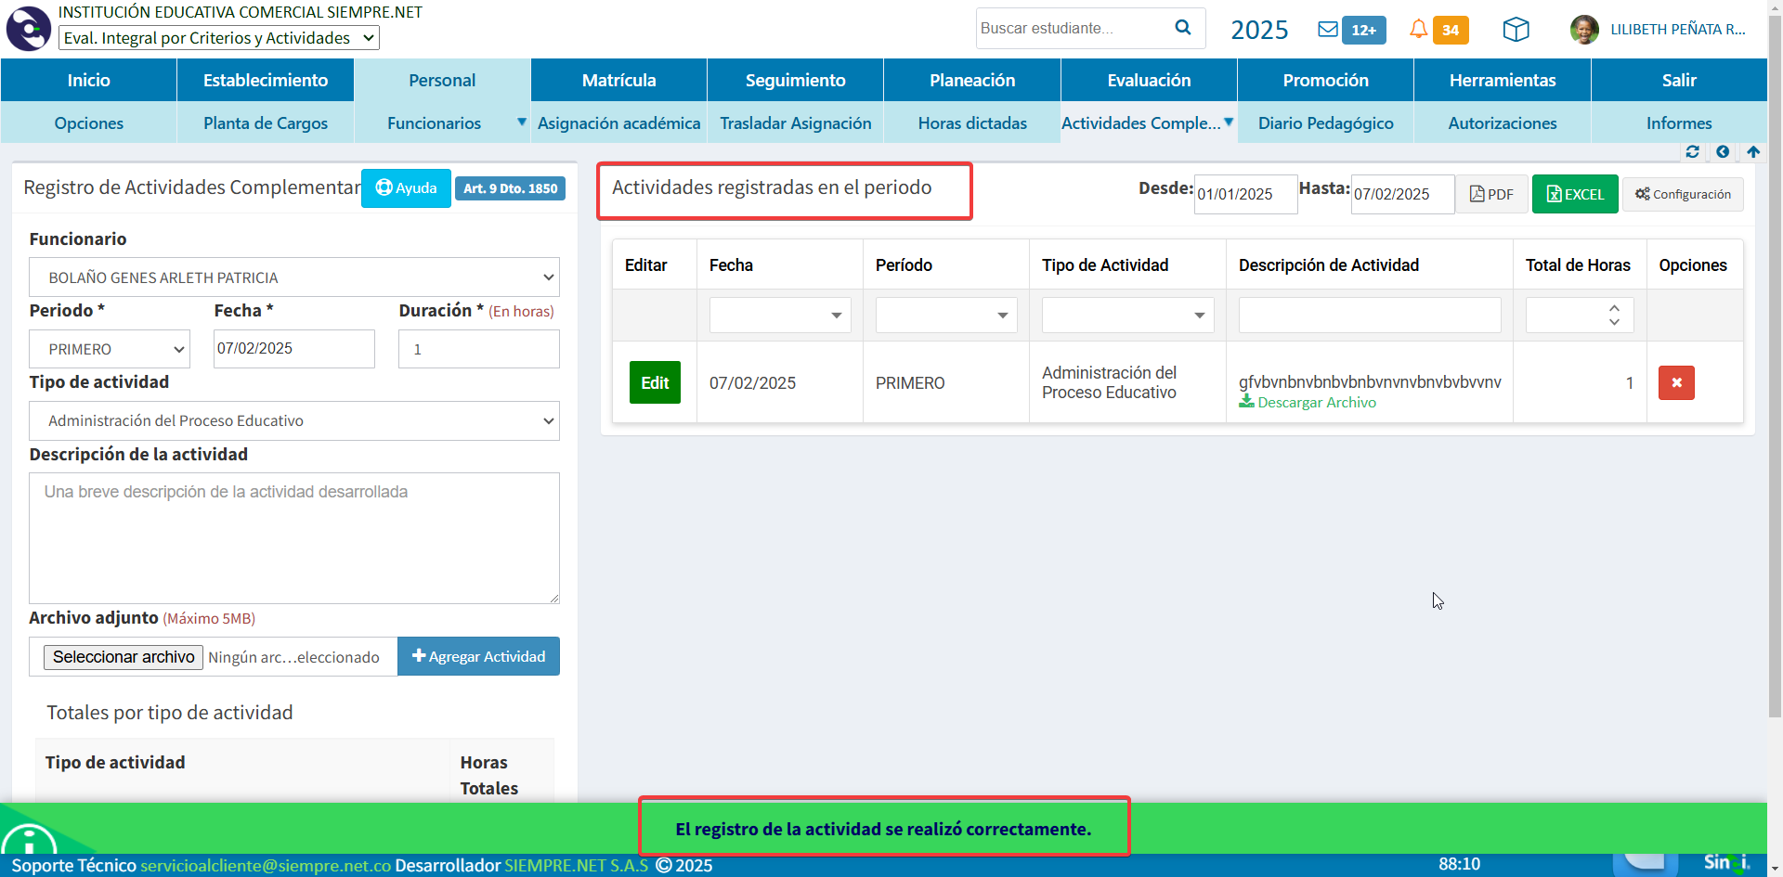
Task: Click the Agregar Actividad button
Action: (x=478, y=656)
